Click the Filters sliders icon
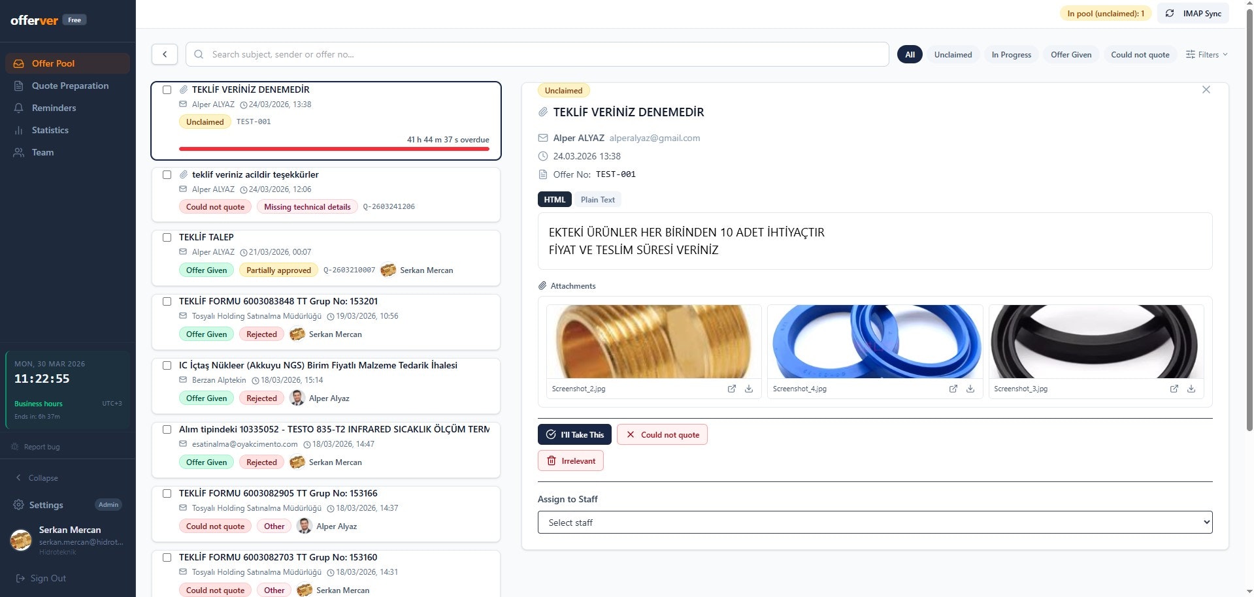Image resolution: width=1254 pixels, height=597 pixels. pos(1191,54)
